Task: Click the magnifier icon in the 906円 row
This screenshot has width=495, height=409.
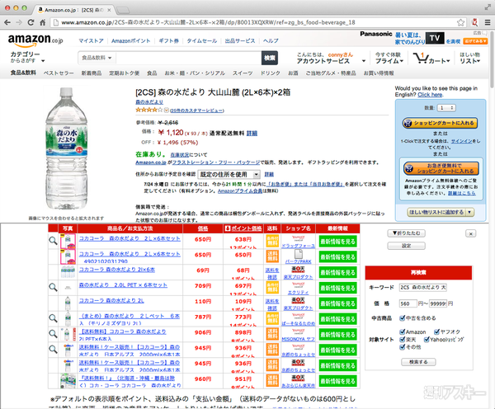Action: [x=53, y=334]
